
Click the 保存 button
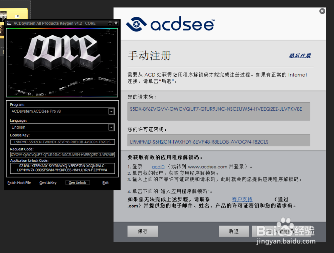click(143, 231)
